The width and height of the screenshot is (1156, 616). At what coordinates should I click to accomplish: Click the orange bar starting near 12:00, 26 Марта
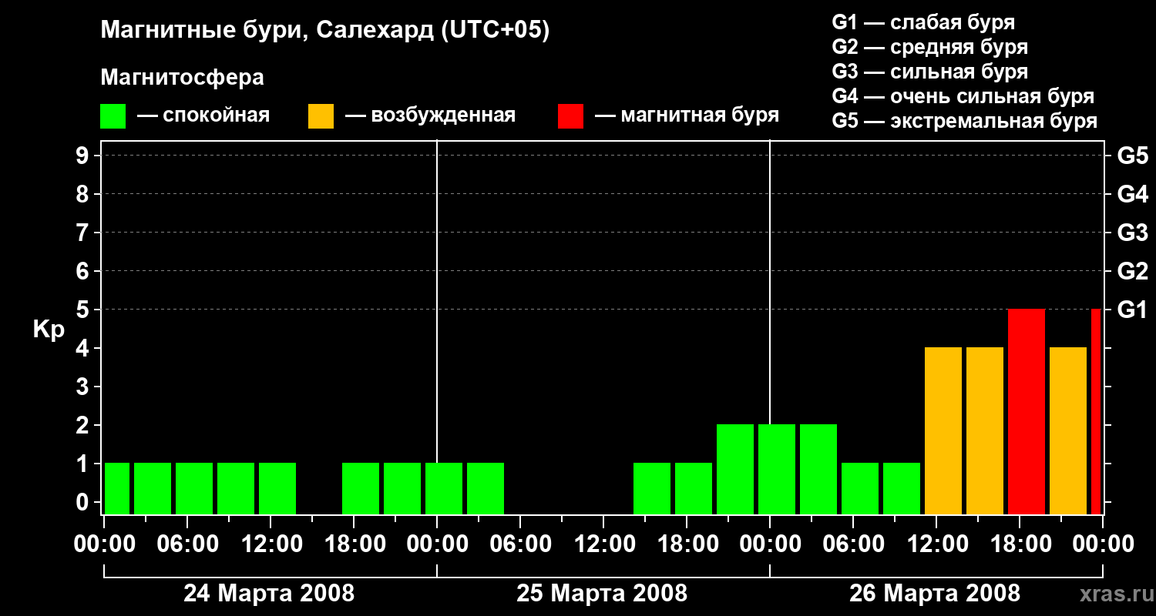point(943,430)
